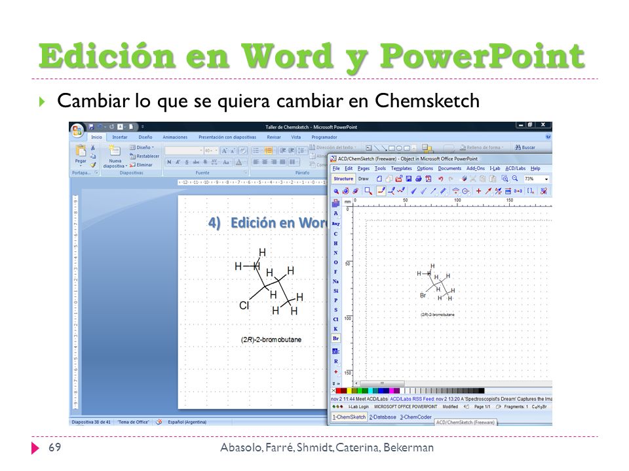Open the Insertar tab in PowerPoint
629x471 pixels.
[119, 137]
